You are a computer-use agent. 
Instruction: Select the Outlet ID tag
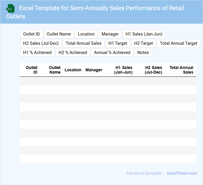coord(32,34)
